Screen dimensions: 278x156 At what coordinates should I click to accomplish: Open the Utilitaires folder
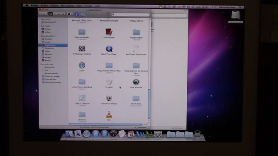pyautogui.click(x=82, y=114)
